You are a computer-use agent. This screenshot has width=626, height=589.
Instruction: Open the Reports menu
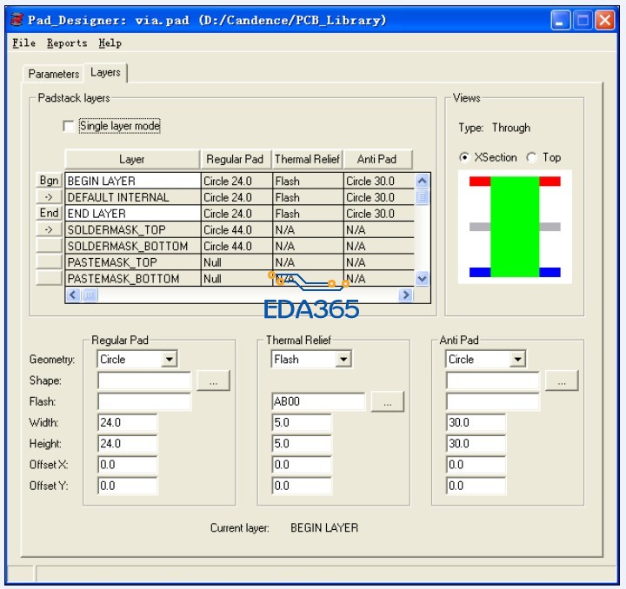(67, 43)
